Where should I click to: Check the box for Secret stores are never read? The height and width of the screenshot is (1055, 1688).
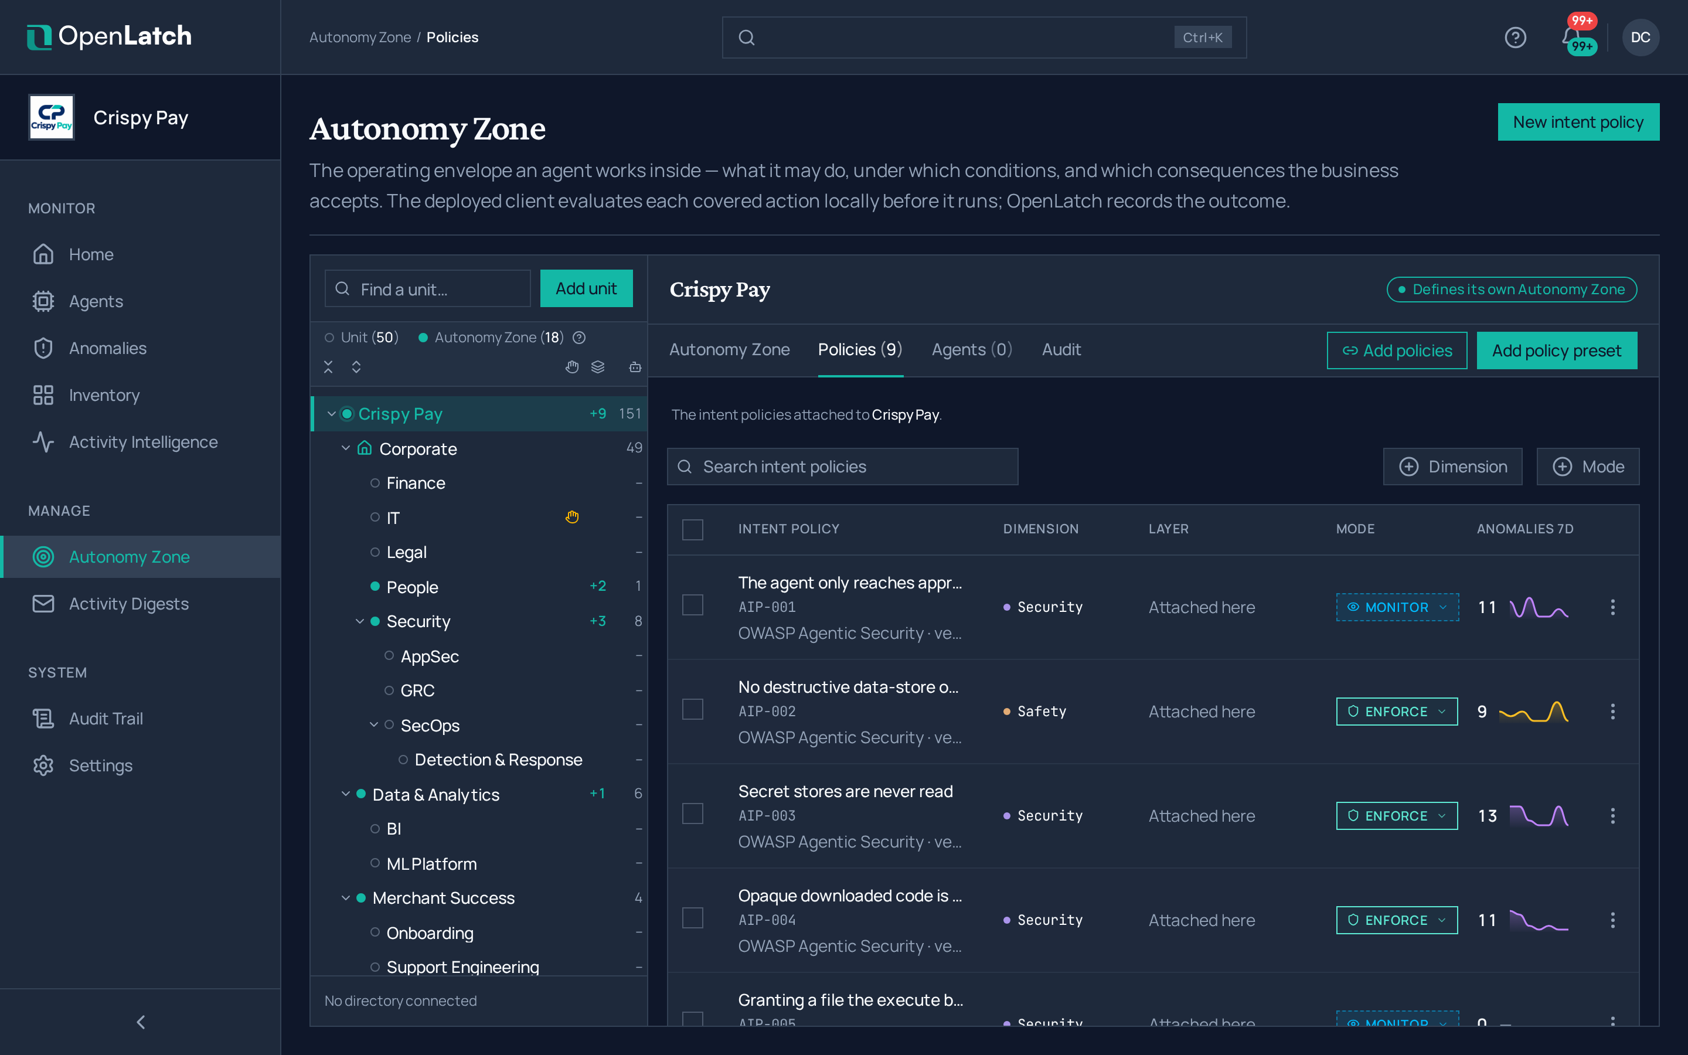click(693, 814)
